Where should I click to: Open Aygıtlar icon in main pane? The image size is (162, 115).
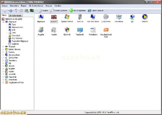(41, 31)
